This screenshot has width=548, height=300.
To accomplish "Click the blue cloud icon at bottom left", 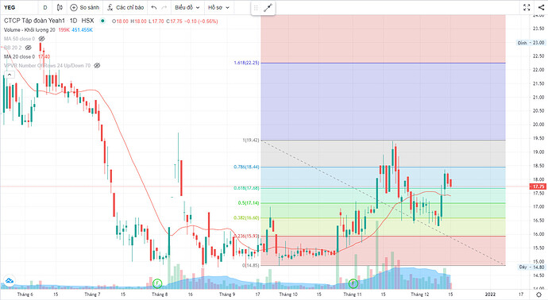I will pos(9,280).
